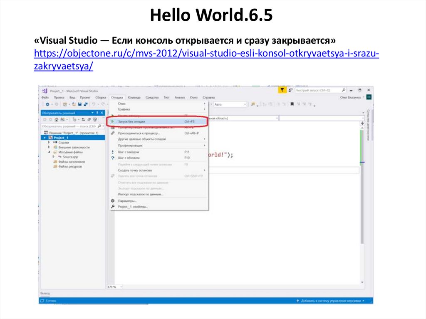Click the Sync with Active Document icon

coord(83,119)
